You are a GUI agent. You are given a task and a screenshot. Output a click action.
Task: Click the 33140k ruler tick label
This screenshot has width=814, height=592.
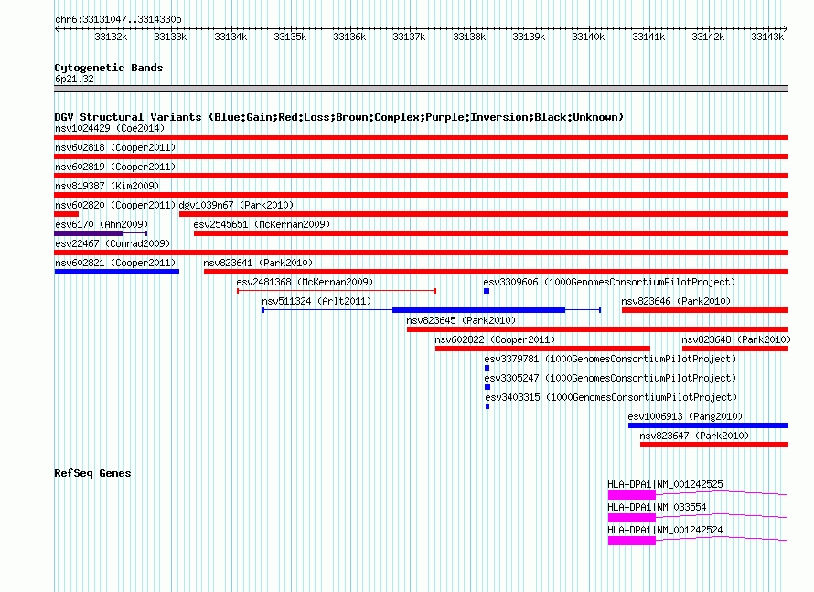pos(588,37)
